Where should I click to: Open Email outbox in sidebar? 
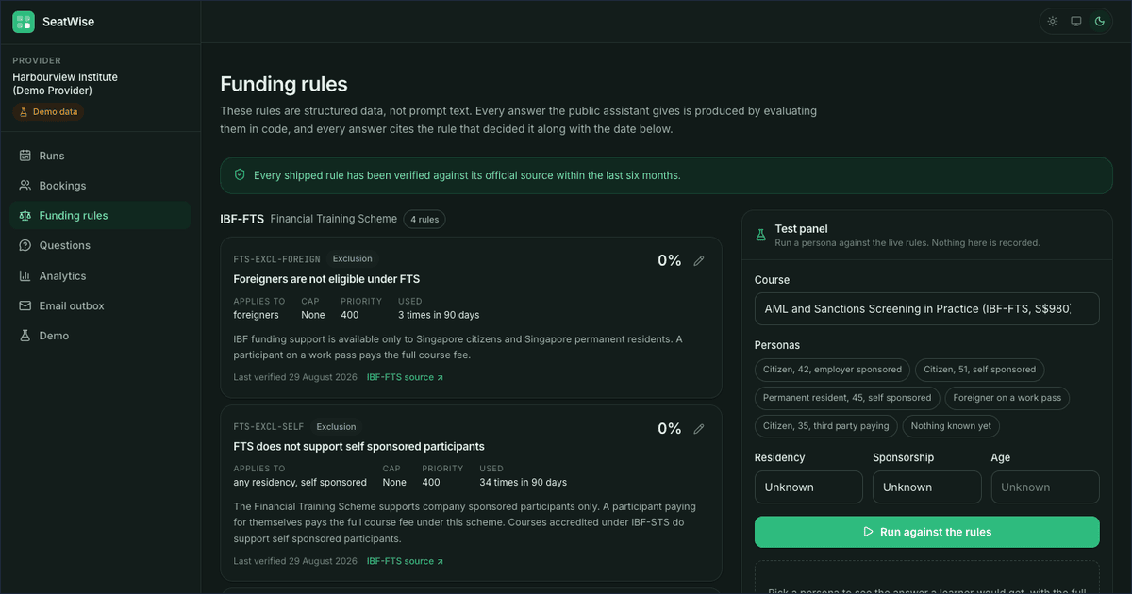[x=100, y=305]
